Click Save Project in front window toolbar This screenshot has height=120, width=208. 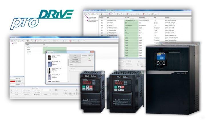pyautogui.click(x=32, y=41)
